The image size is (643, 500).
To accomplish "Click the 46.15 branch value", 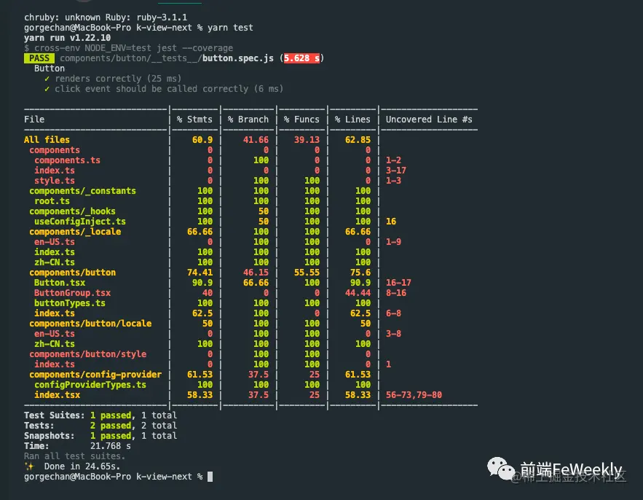I will pyautogui.click(x=256, y=273).
